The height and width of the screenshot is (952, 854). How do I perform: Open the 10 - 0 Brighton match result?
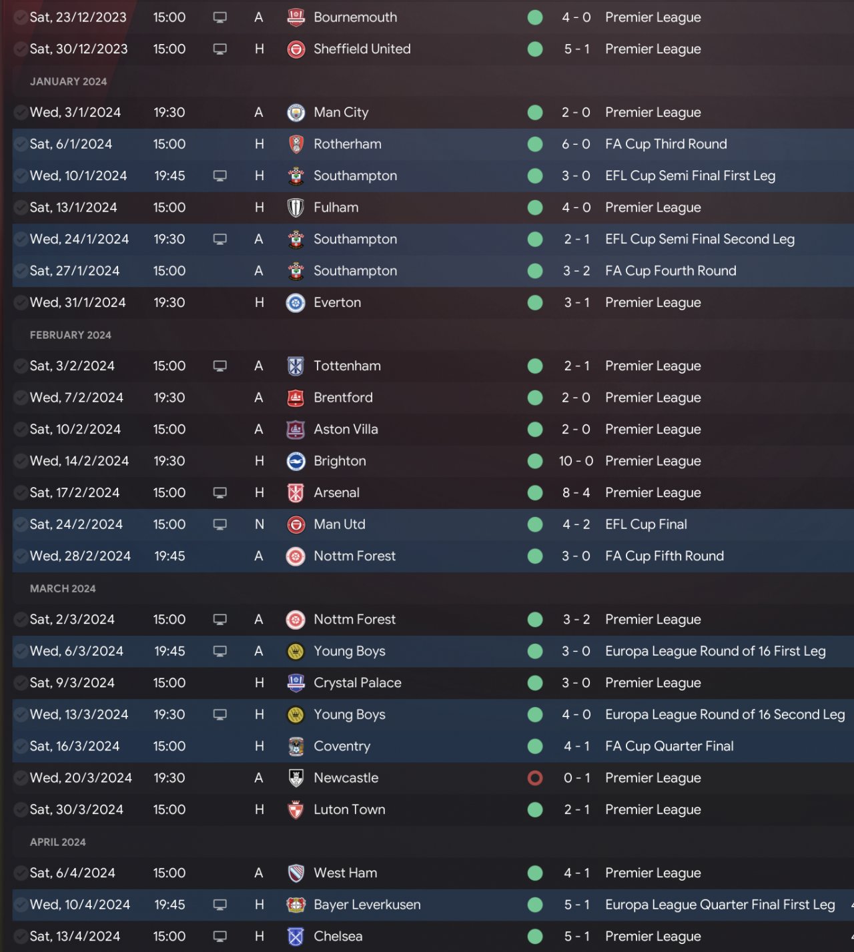(x=576, y=461)
